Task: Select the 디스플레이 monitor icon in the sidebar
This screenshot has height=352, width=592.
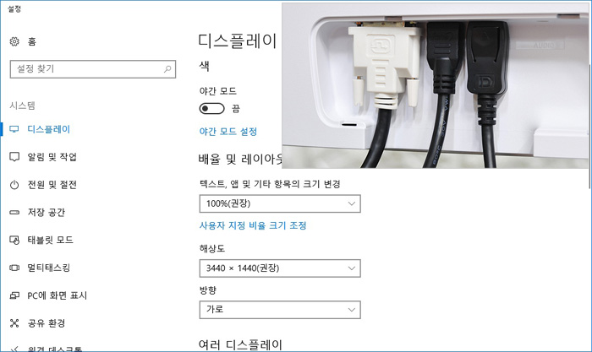Action: click(x=14, y=129)
